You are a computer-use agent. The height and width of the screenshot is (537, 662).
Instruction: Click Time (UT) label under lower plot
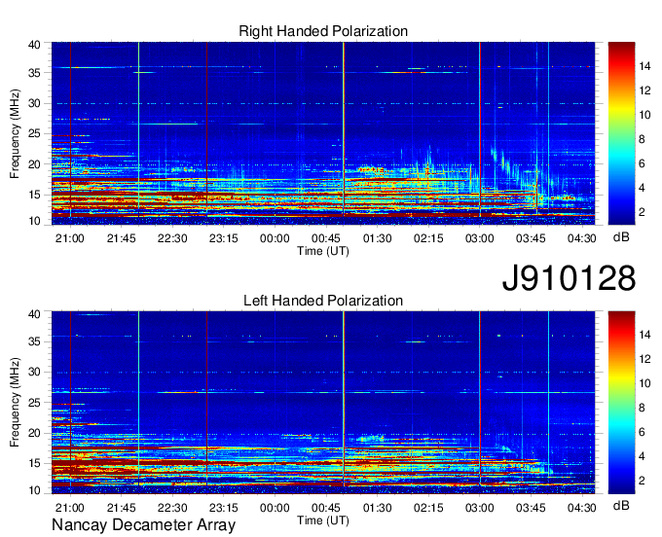[323, 520]
